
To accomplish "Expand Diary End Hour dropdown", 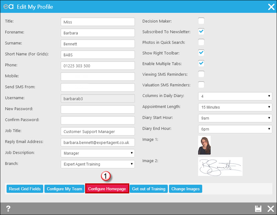I will pyautogui.click(x=235, y=129).
